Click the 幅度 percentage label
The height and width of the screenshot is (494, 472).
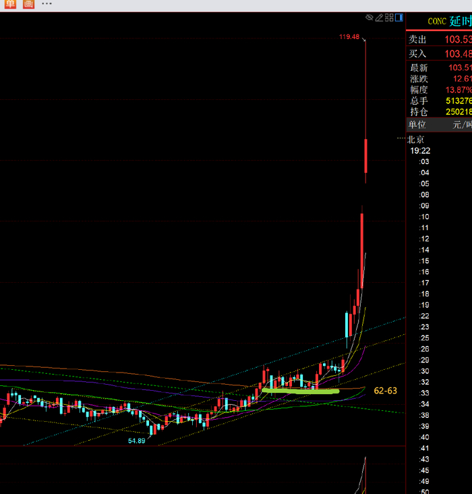pyautogui.click(x=419, y=90)
